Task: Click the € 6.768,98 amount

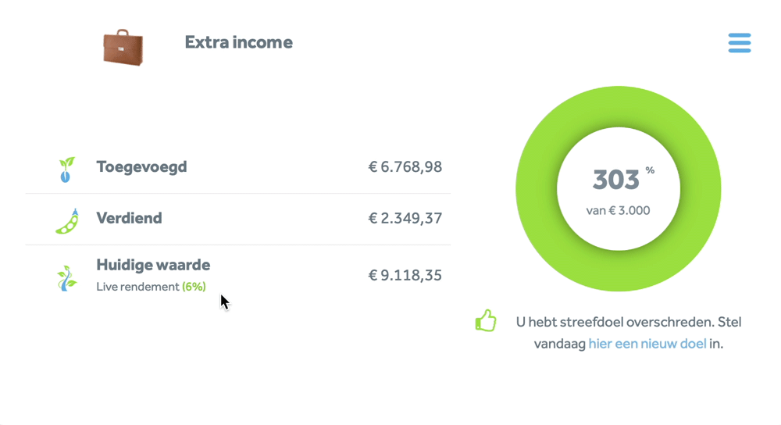Action: click(x=405, y=166)
